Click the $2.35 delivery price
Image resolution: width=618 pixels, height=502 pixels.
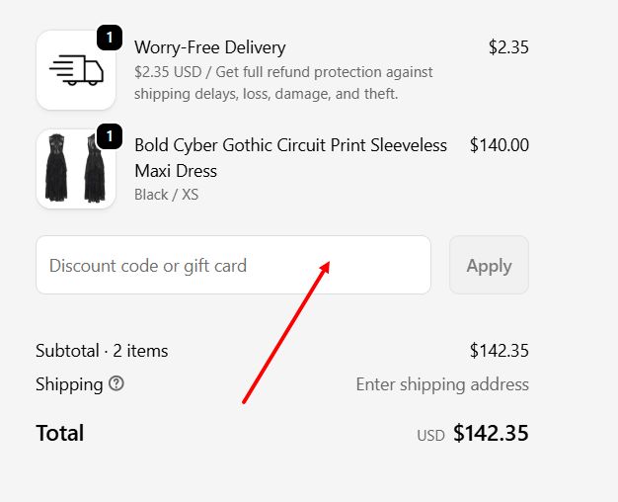click(508, 47)
